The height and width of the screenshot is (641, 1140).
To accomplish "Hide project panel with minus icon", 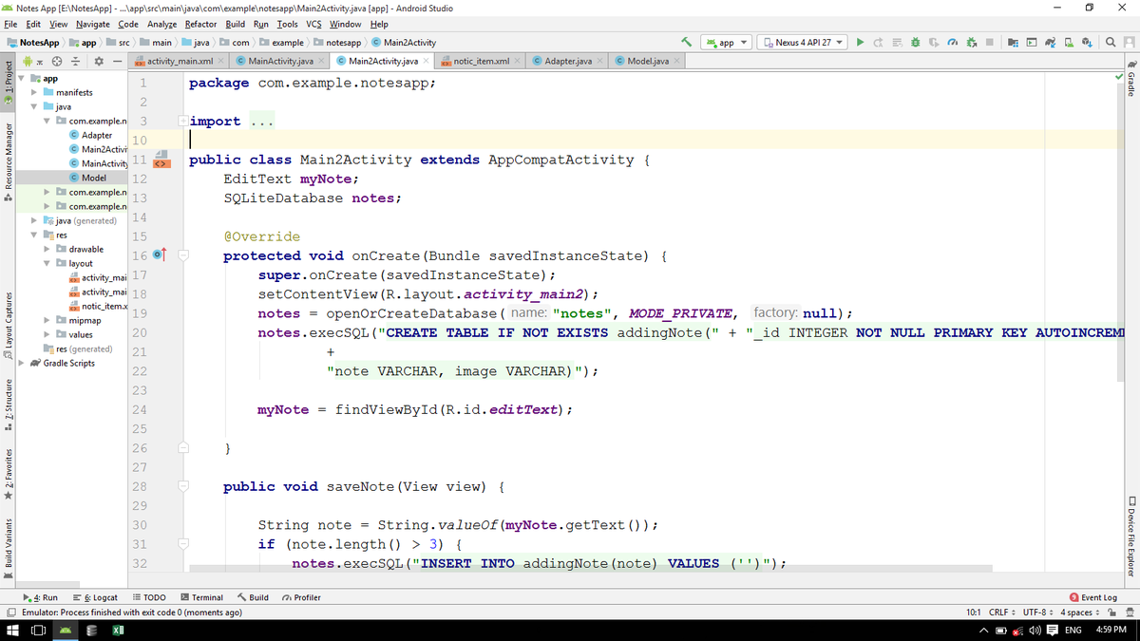I will [x=118, y=62].
